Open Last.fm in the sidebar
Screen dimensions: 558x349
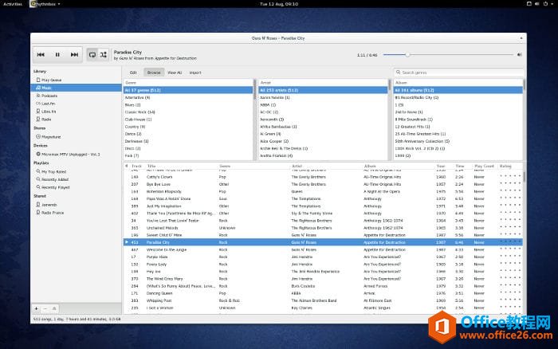48,103
